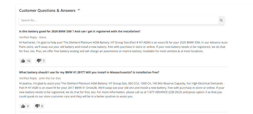Select the Verified Reply - Steve label

tap(33, 37)
